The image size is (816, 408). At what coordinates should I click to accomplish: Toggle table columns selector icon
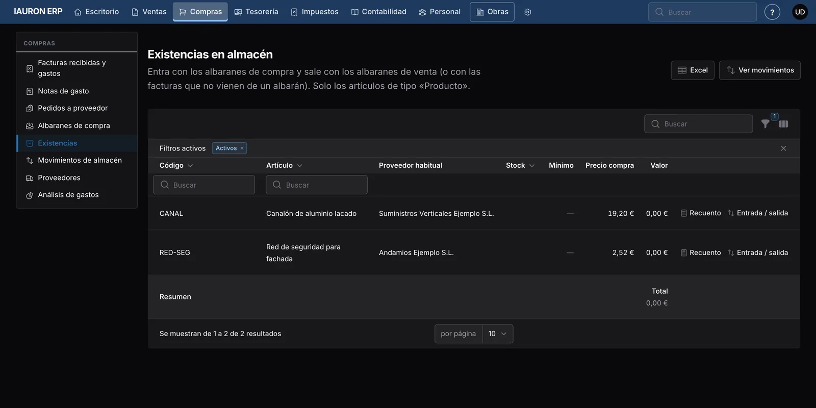point(784,124)
